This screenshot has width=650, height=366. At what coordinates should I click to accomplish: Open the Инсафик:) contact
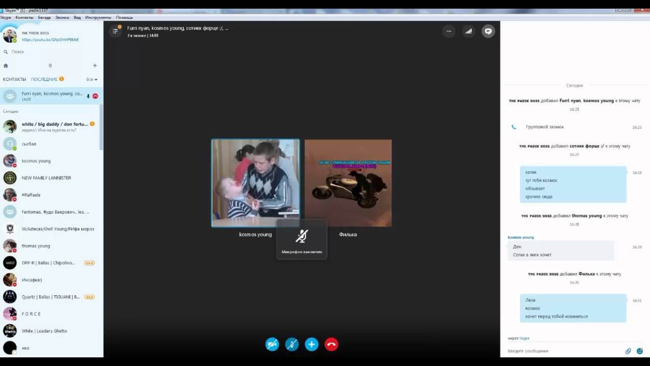(x=50, y=280)
